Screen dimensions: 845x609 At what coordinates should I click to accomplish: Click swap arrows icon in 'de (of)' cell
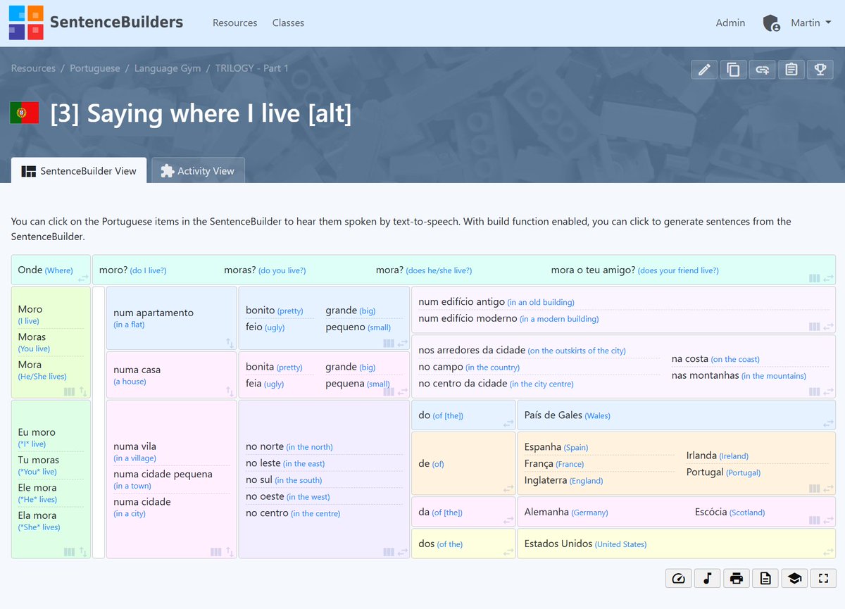(508, 489)
